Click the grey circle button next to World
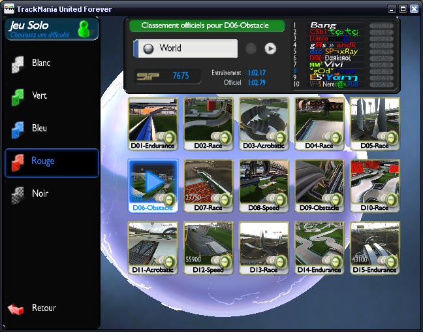Screen dimensions: 423x332 (251, 48)
